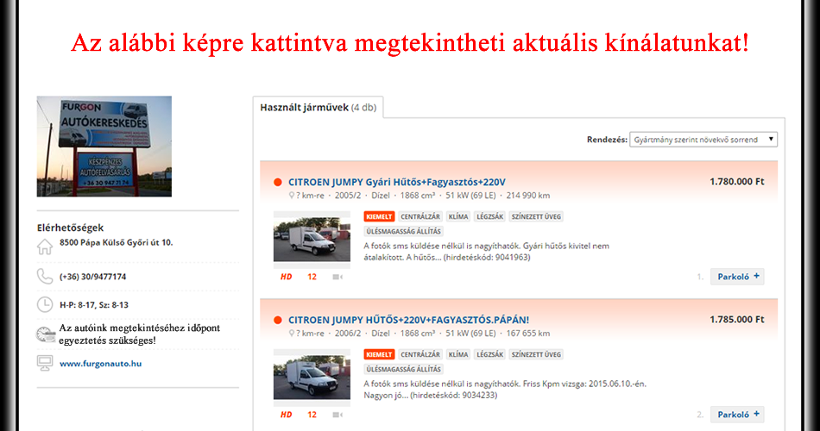Click the HD icon under the 2005/2 Jumpy
The image size is (820, 431).
pyautogui.click(x=286, y=277)
